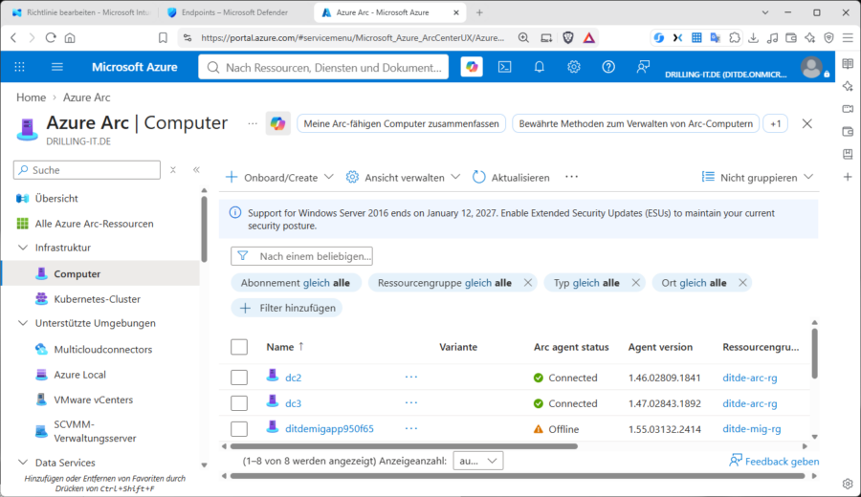The image size is (861, 497).
Task: Open the Azure portal apps grid menu
Action: (20, 67)
